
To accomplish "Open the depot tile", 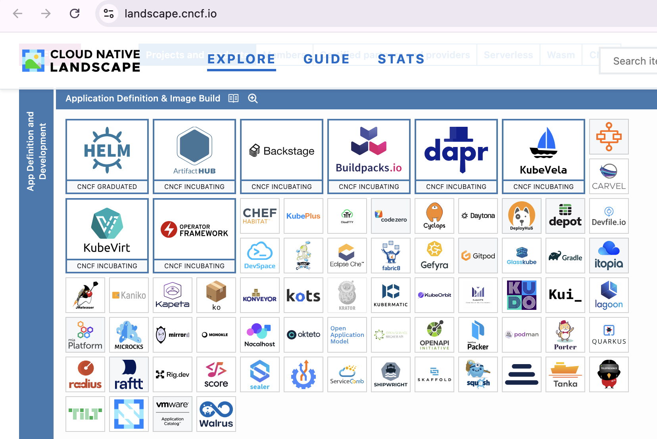I will 565,216.
